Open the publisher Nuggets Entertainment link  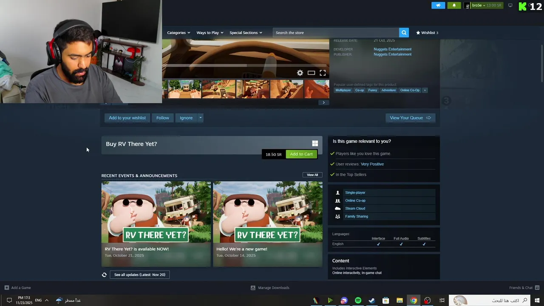click(x=392, y=54)
